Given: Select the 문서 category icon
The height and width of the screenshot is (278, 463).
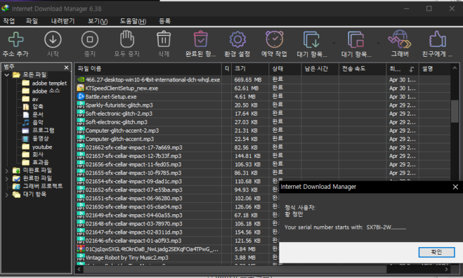Looking at the screenshot, I should click(x=26, y=115).
